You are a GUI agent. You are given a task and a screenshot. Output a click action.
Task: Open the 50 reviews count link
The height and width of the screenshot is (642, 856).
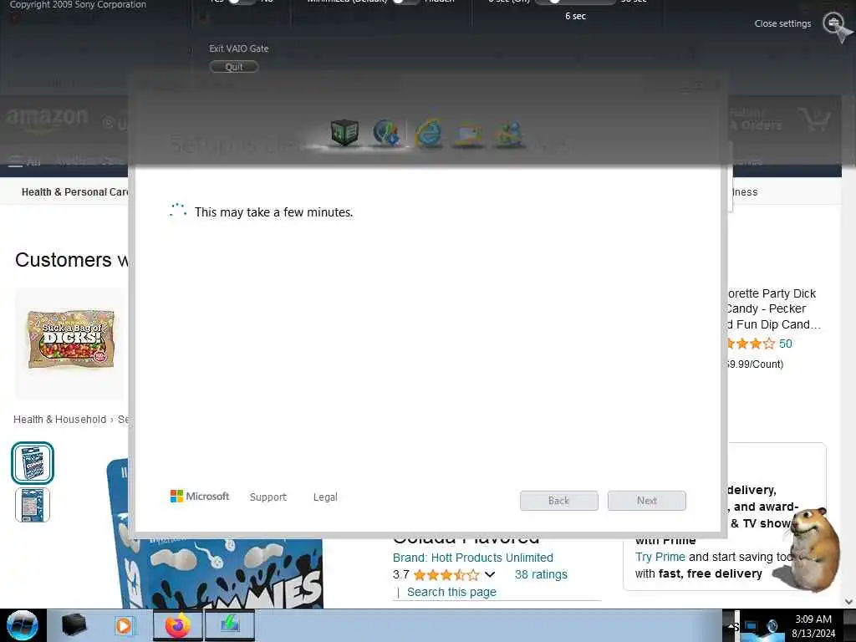(x=786, y=344)
